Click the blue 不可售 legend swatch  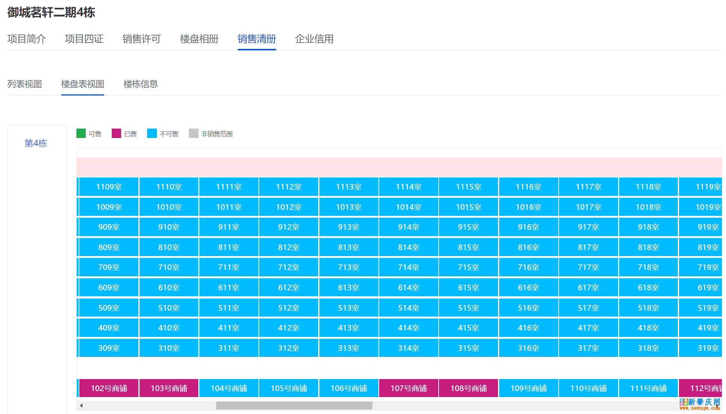tap(152, 133)
